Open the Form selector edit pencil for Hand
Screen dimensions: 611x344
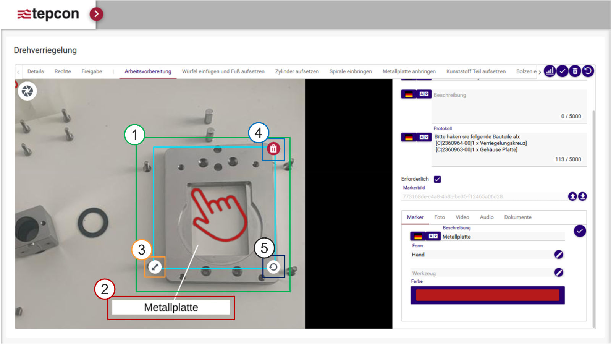[559, 255]
